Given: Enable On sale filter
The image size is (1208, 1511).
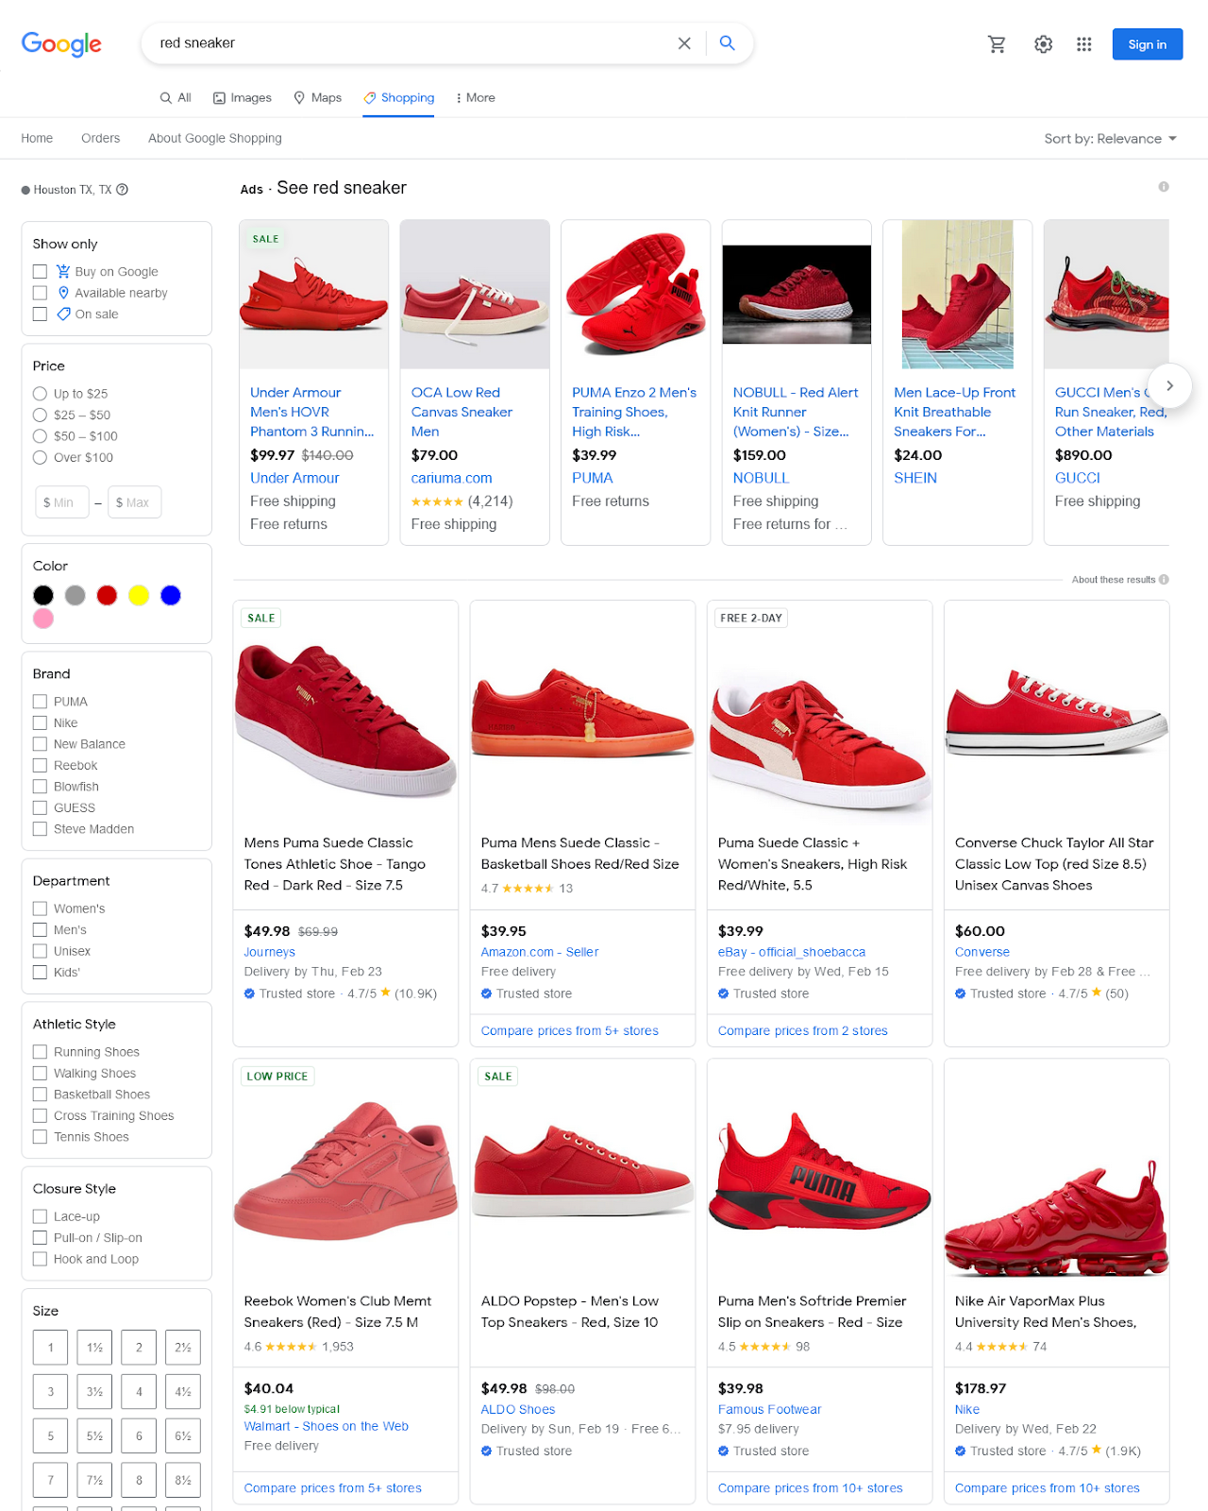Looking at the screenshot, I should pos(40,314).
